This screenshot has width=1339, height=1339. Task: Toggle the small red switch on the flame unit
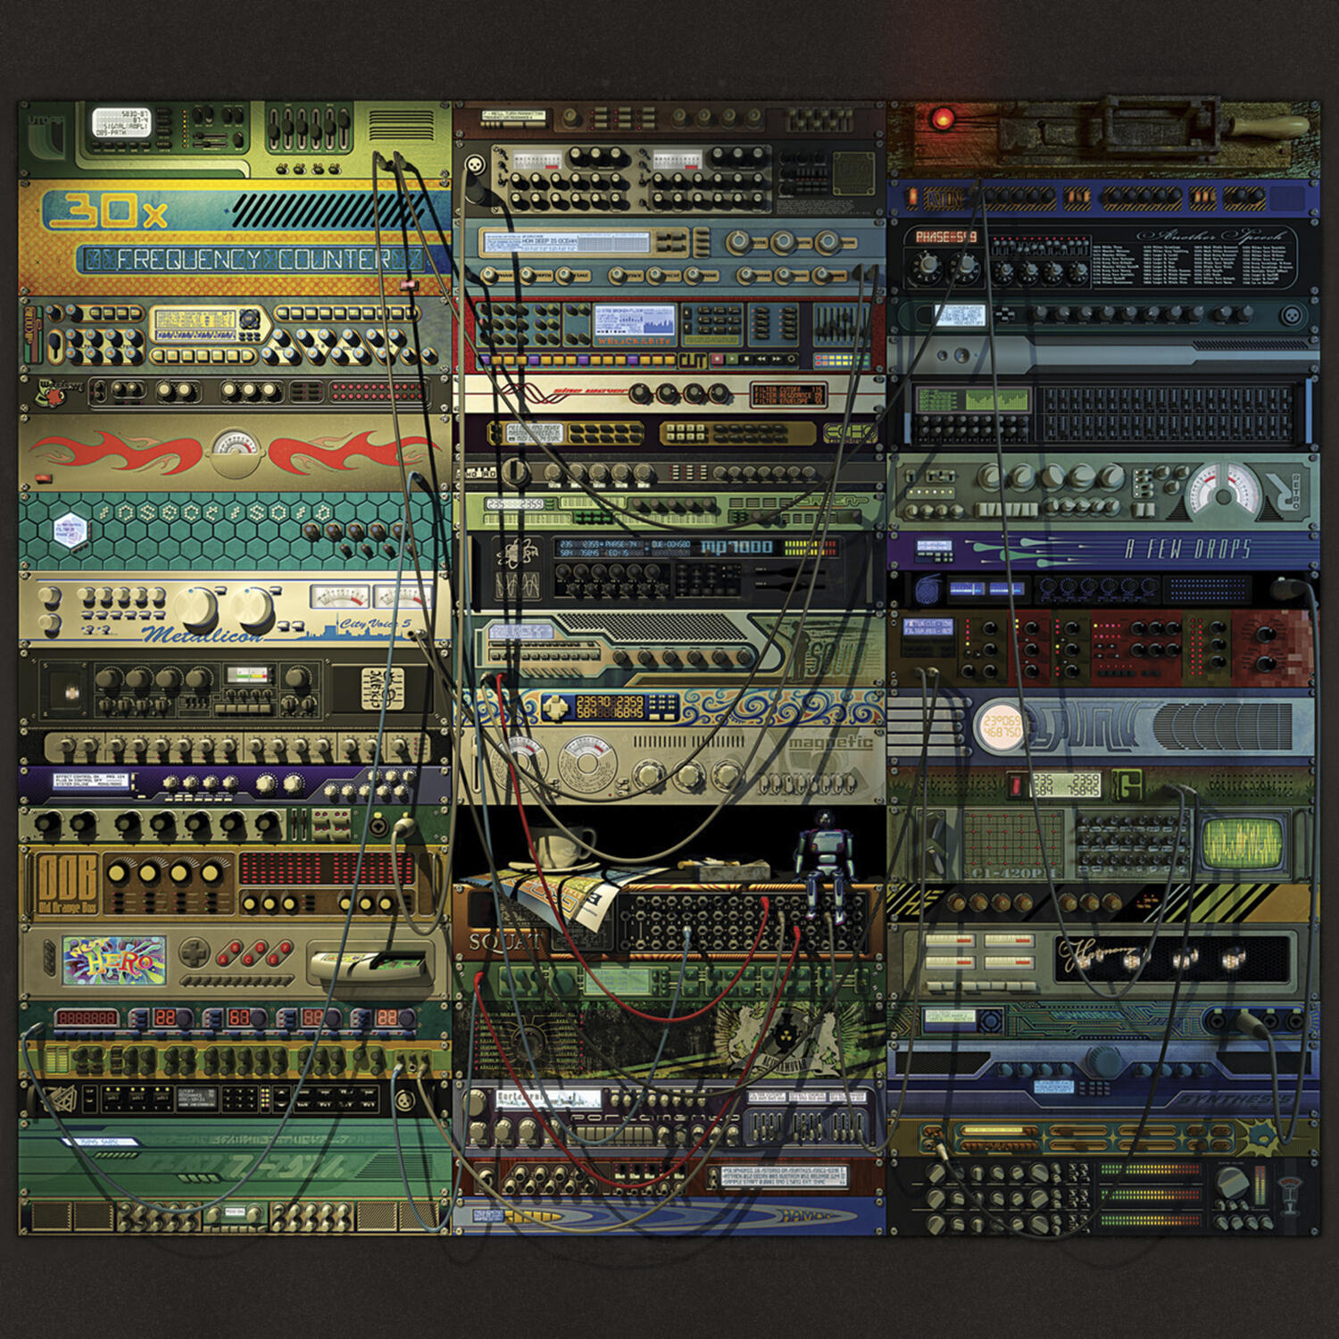tap(43, 479)
